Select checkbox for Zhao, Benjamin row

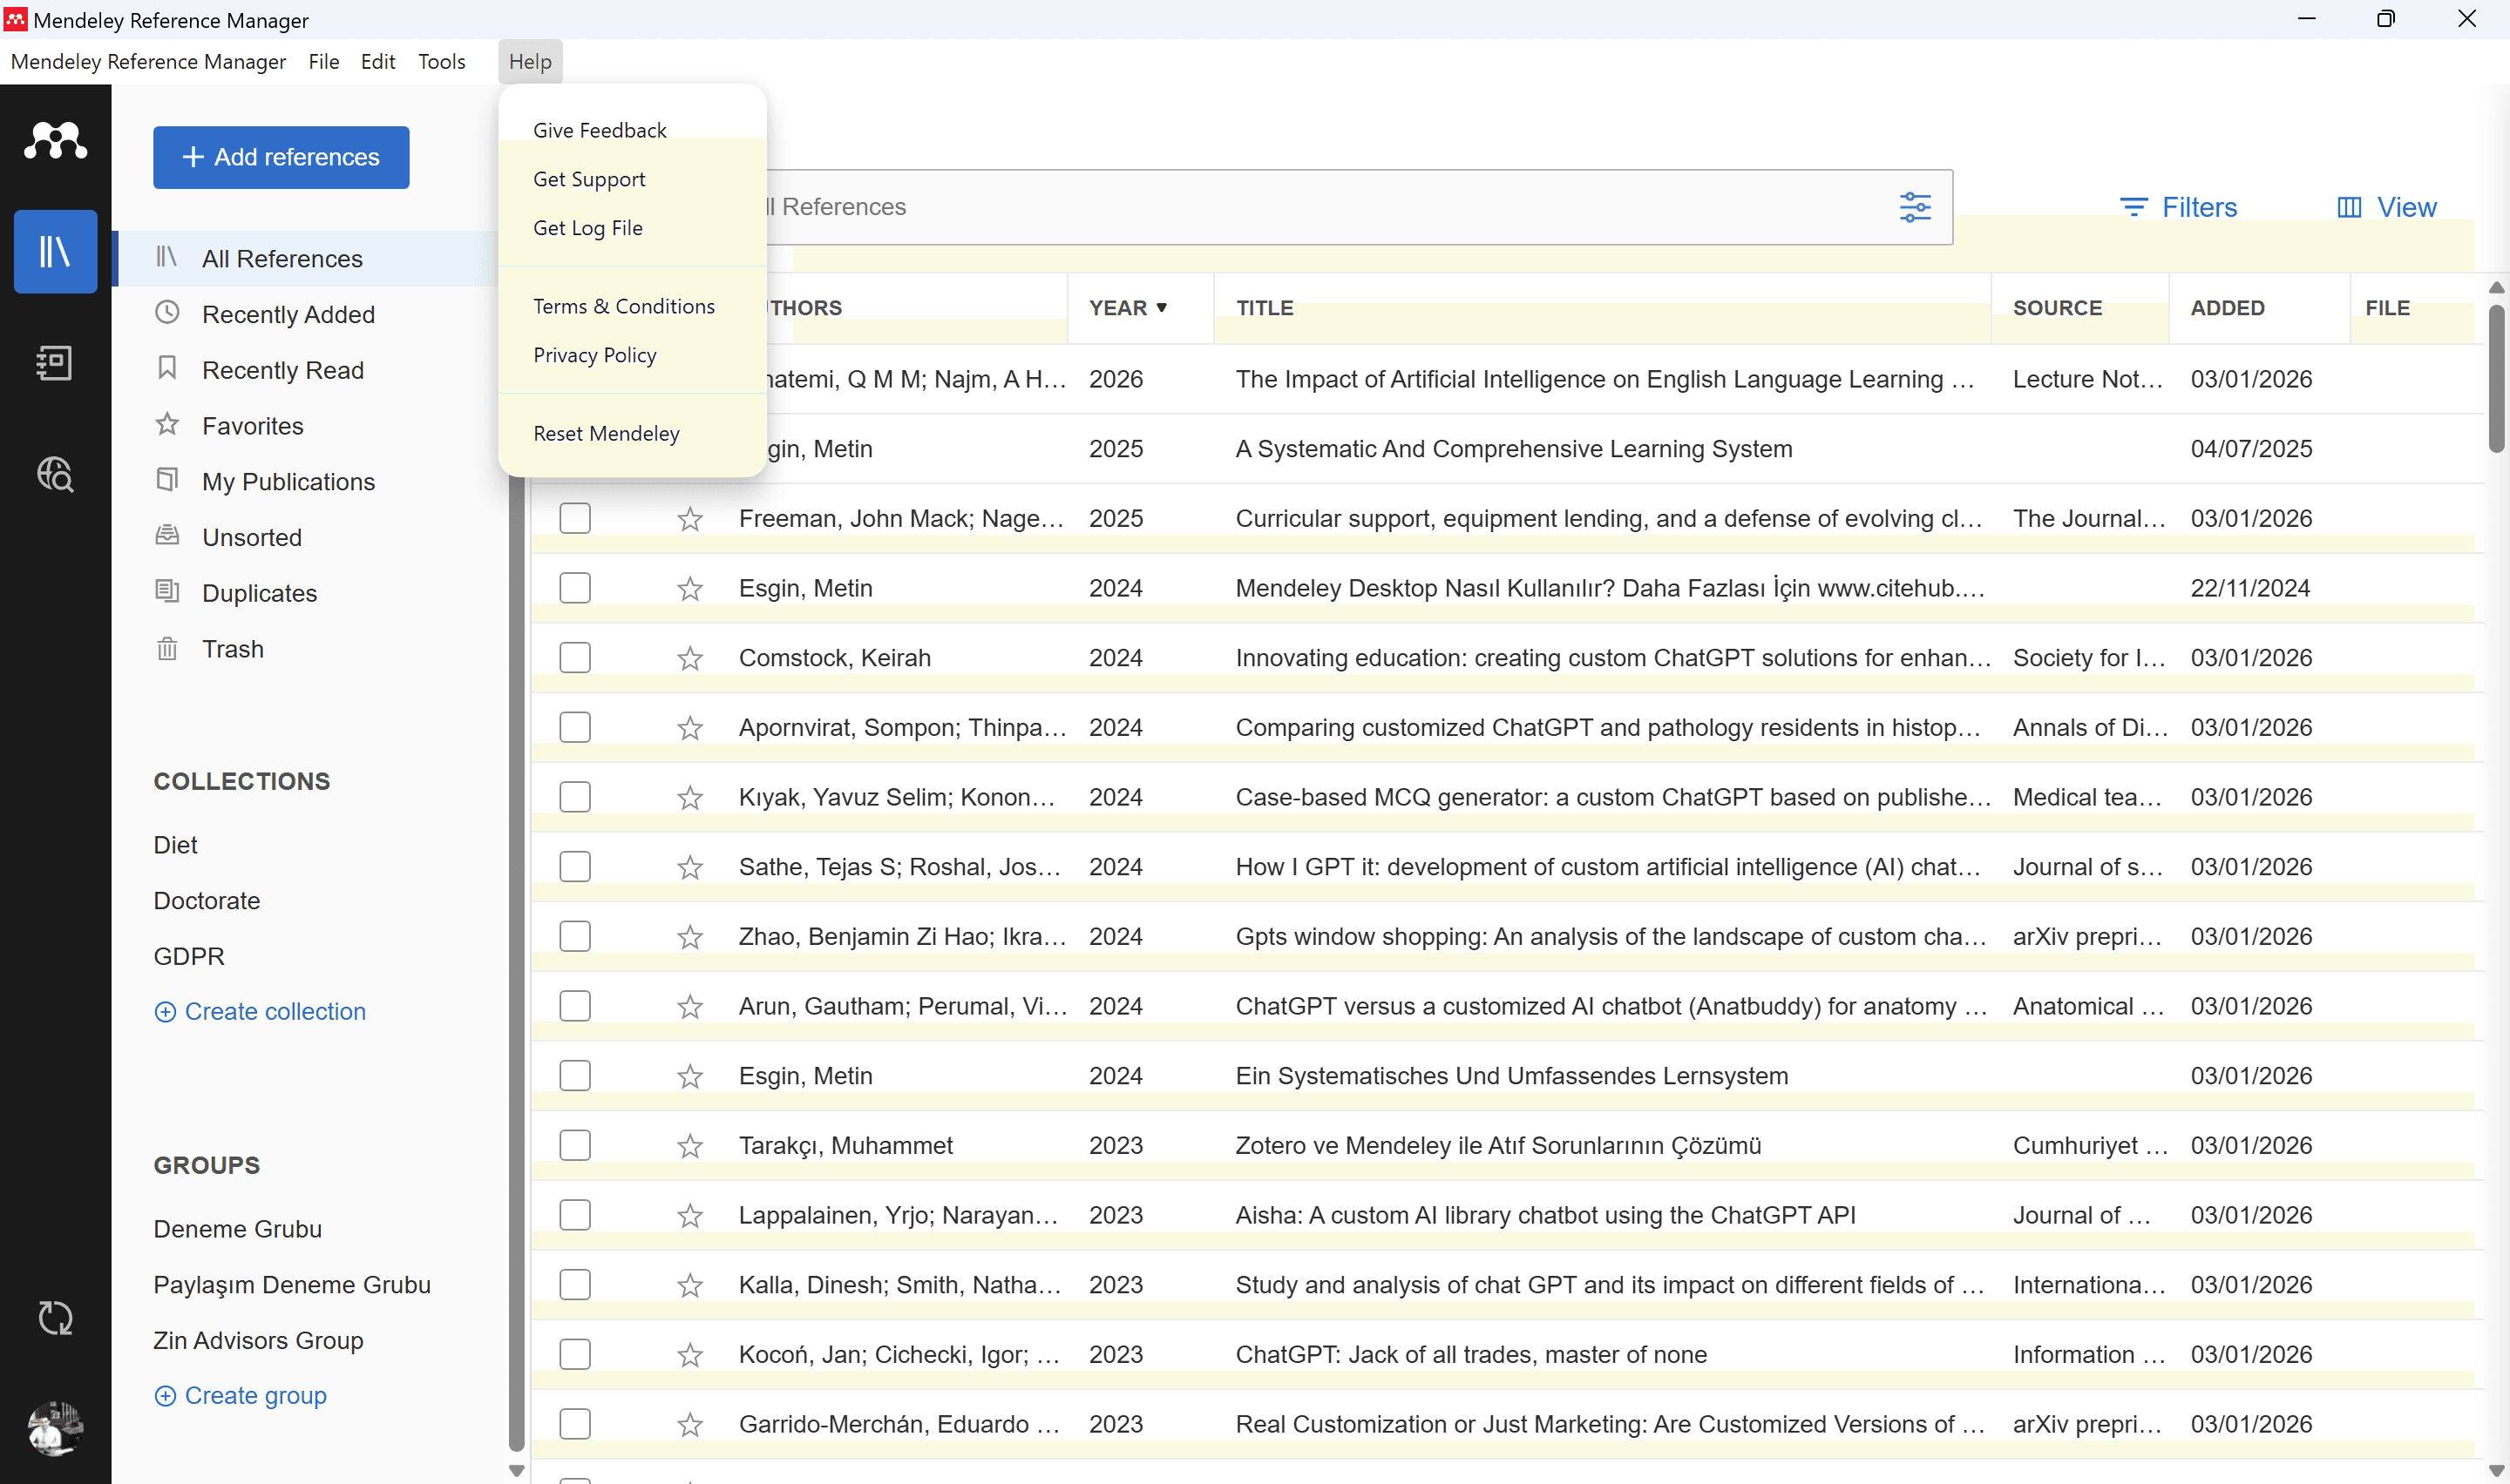(x=575, y=936)
